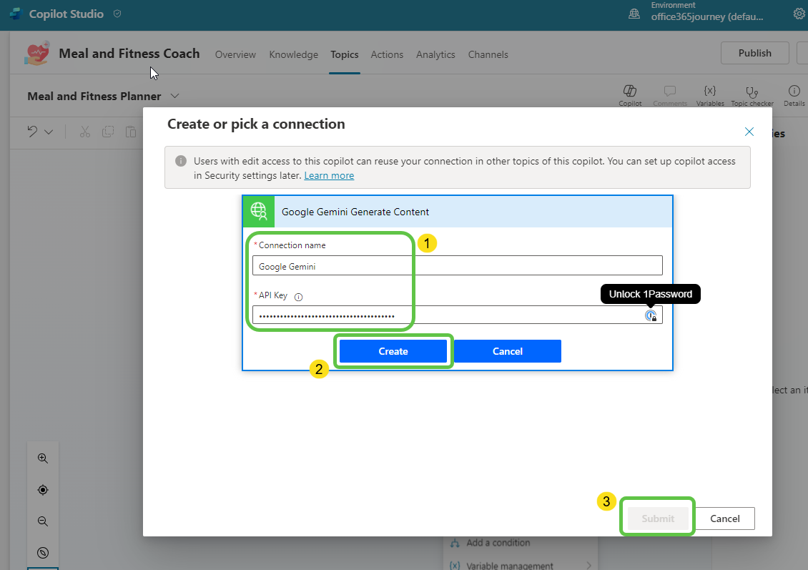Open topic Details info icon
808x570 pixels.
pyautogui.click(x=794, y=92)
